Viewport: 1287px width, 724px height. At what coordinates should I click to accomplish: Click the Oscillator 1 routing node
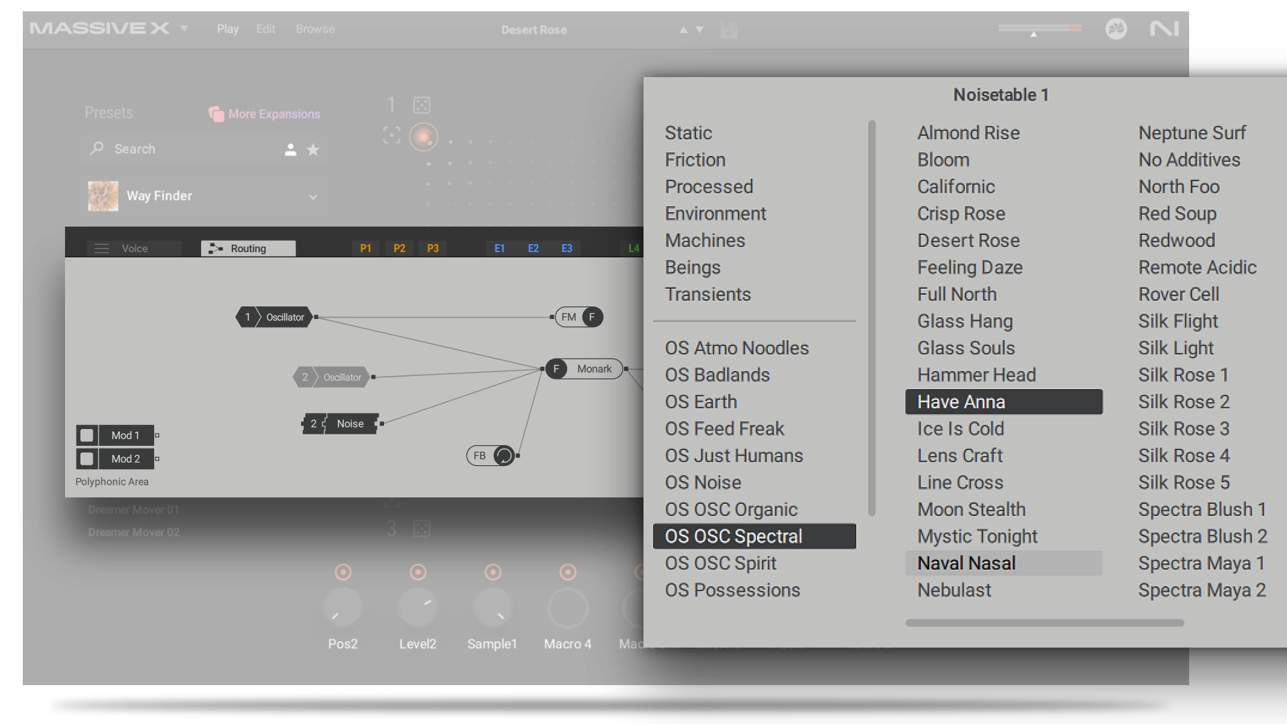pyautogui.click(x=274, y=317)
